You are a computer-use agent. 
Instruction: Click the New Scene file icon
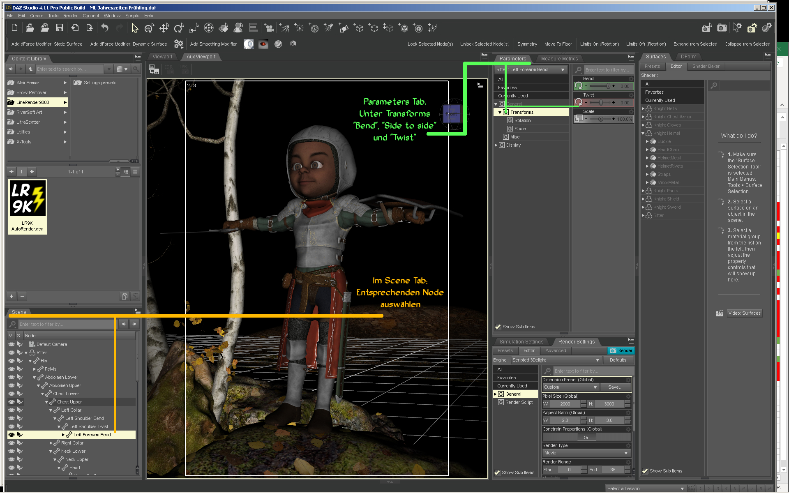click(x=14, y=28)
